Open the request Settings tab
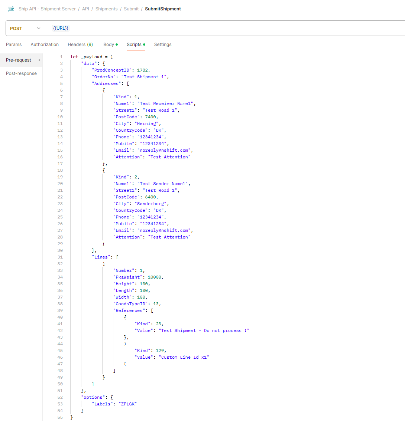The width and height of the screenshot is (405, 421). [163, 45]
